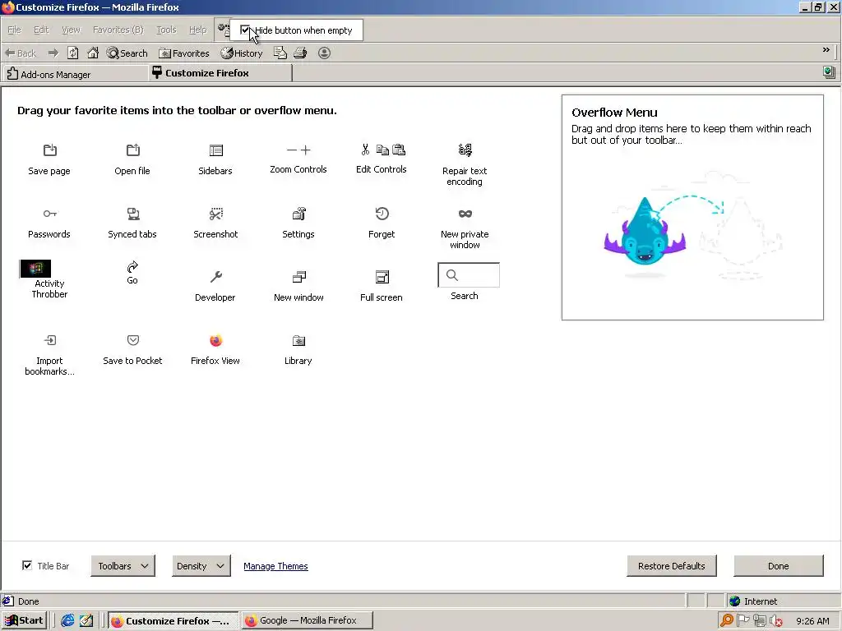Screen dimensions: 842x631
Task: Uncheck Hide button when empty
Action: point(245,30)
